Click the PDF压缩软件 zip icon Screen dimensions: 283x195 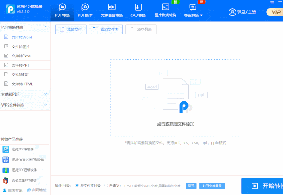click(6, 170)
